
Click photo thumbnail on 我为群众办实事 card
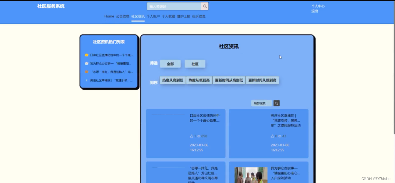(251, 175)
